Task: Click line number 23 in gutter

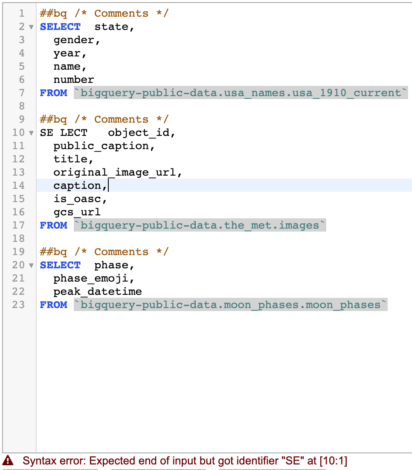Action: [x=18, y=305]
